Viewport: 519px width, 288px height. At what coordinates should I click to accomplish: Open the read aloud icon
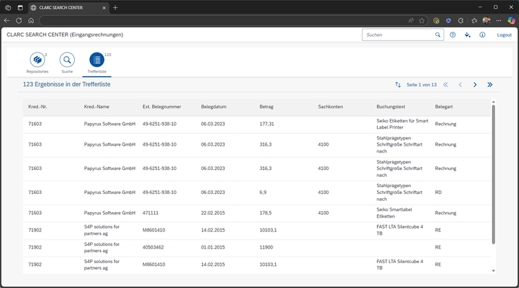[411, 21]
